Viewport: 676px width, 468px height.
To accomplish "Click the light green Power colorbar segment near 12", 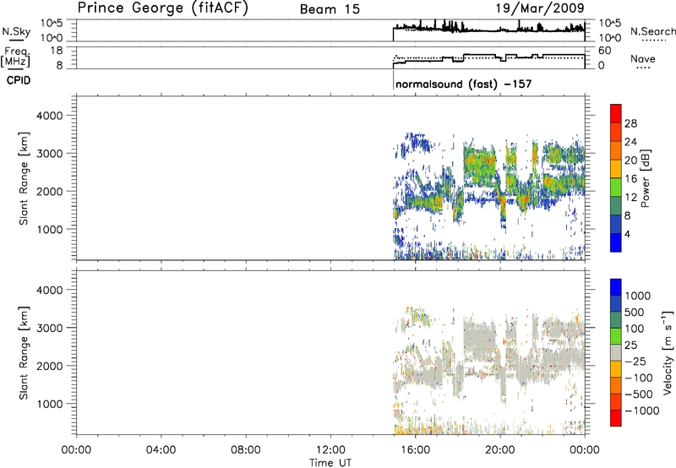I will point(616,188).
